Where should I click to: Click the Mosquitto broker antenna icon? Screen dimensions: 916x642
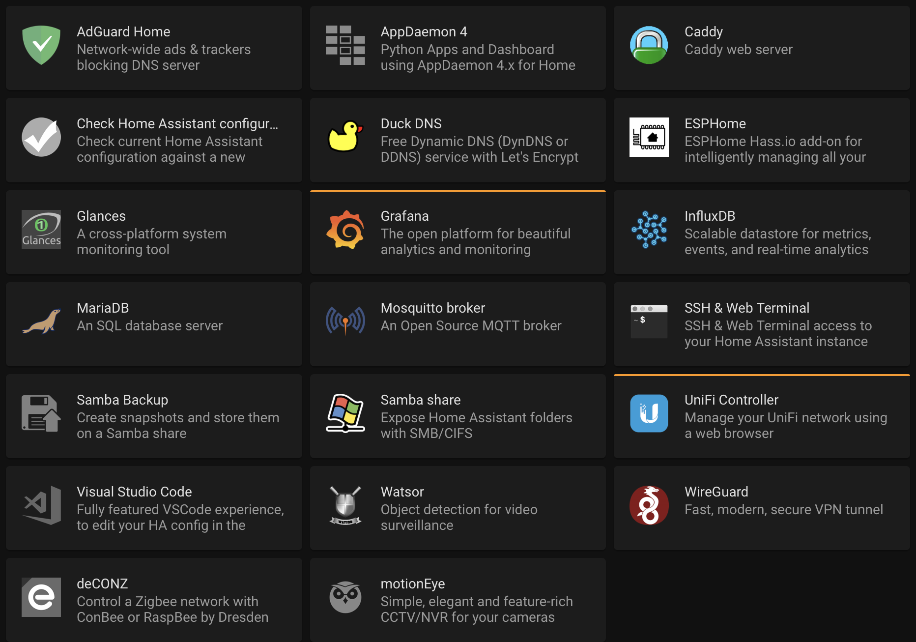tap(345, 321)
